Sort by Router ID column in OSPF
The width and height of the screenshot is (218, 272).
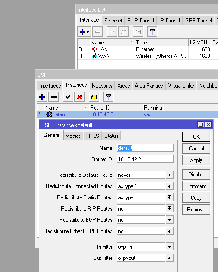[x=116, y=108]
